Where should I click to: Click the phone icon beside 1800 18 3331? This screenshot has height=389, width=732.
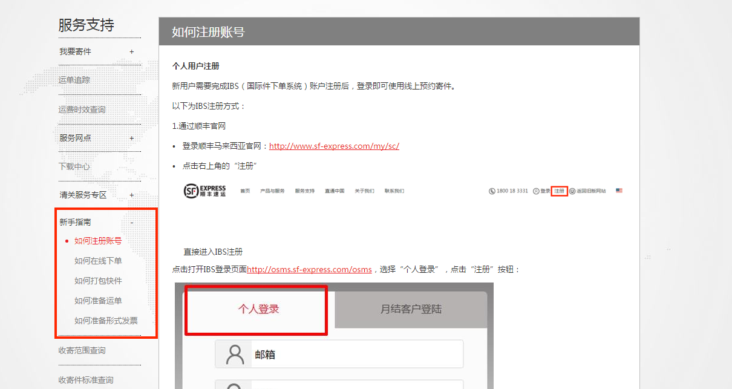(492, 191)
